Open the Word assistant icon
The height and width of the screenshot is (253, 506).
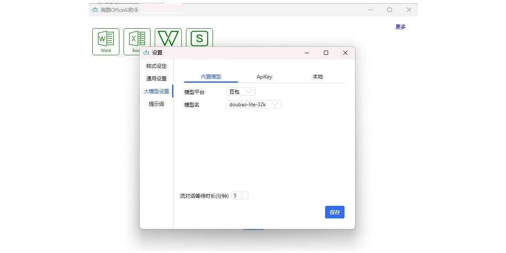(x=106, y=41)
